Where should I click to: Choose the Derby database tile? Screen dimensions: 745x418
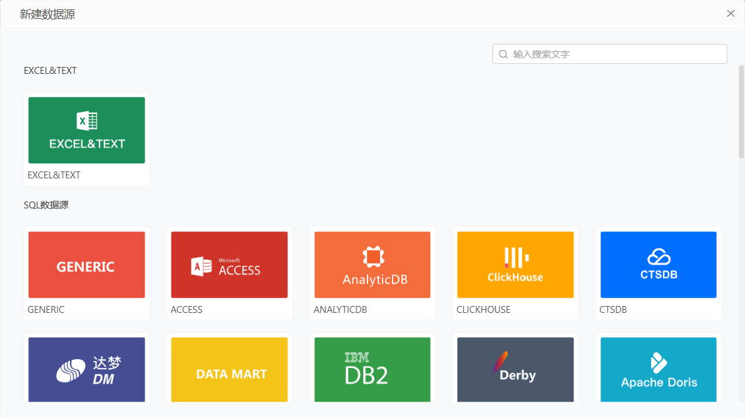515,369
